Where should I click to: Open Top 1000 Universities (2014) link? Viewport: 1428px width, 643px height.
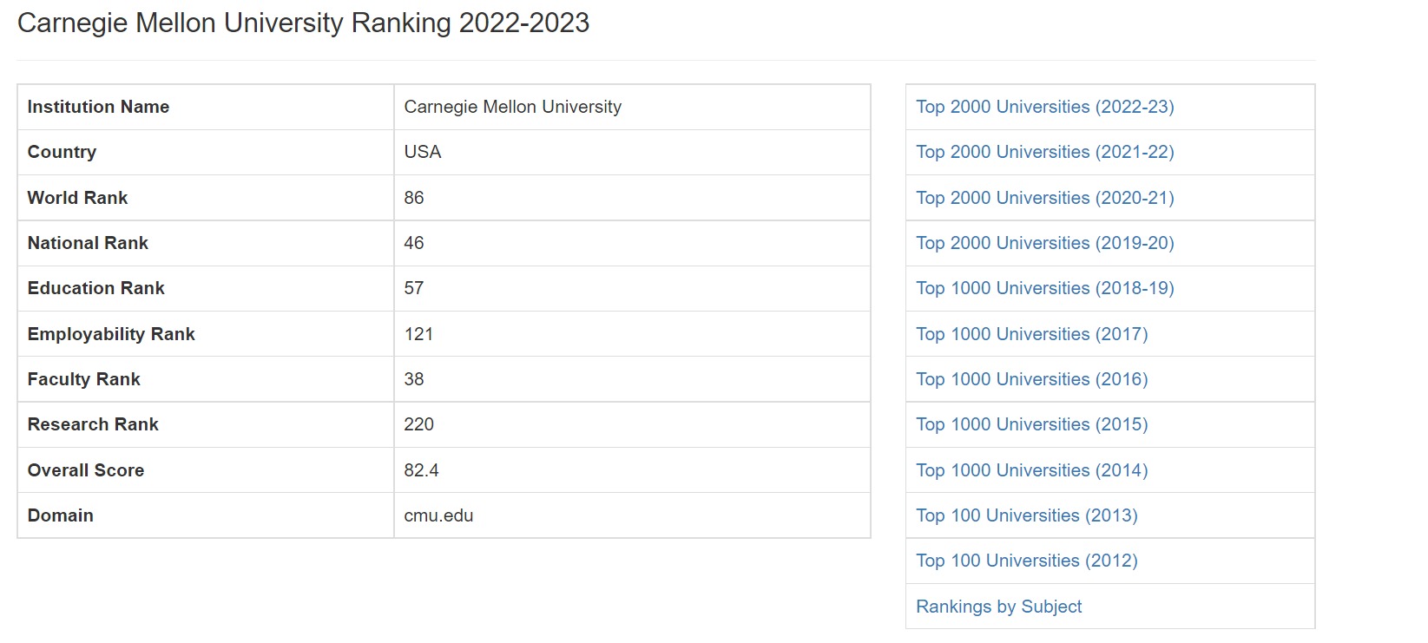(1031, 470)
